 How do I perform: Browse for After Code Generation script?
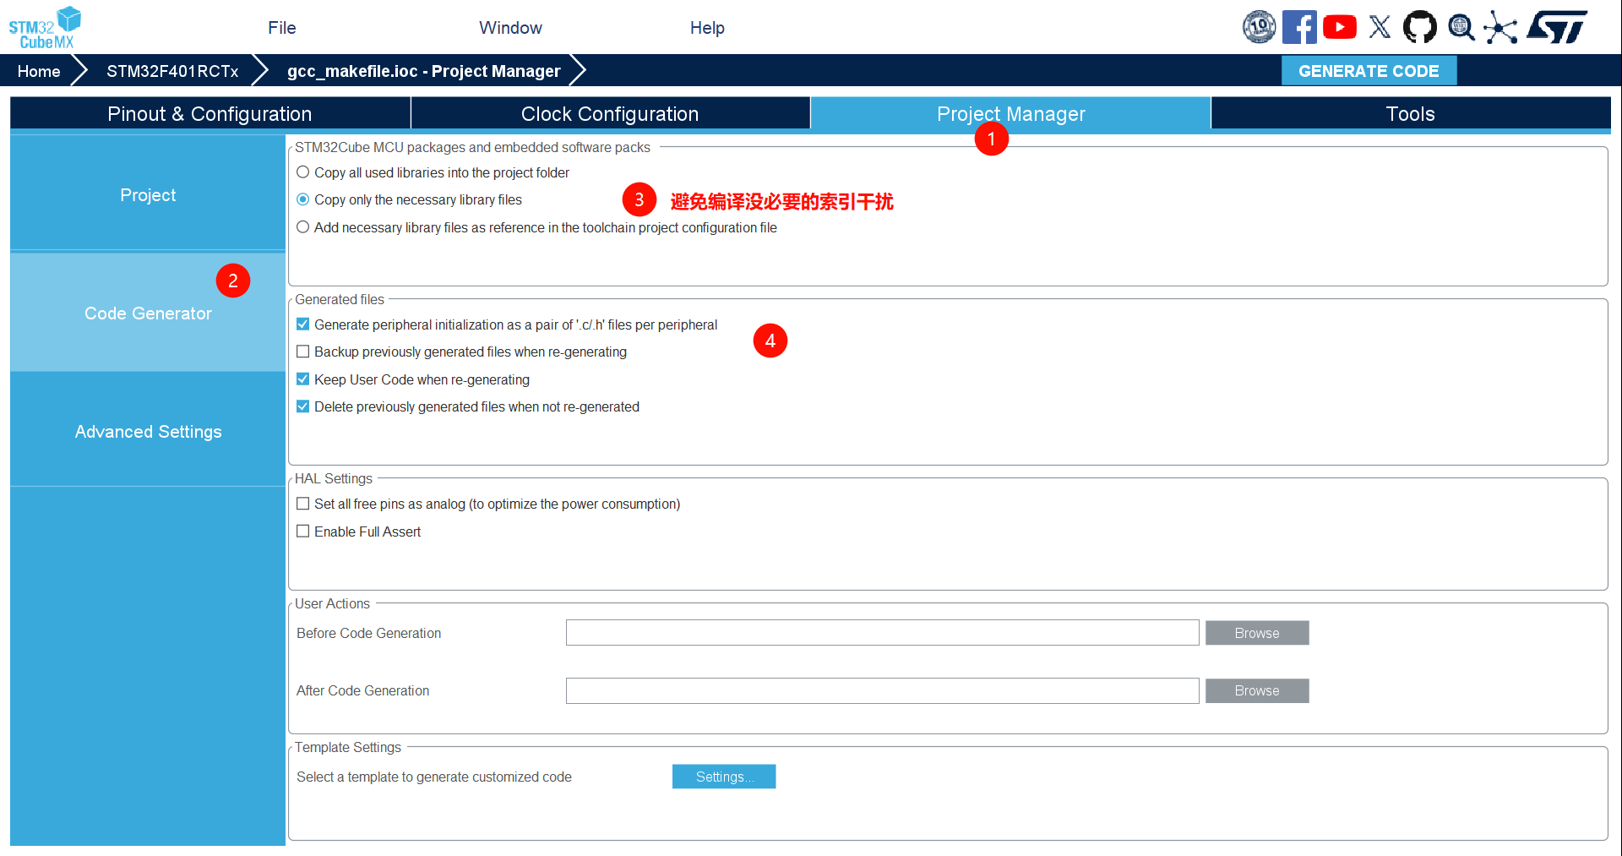(x=1257, y=690)
